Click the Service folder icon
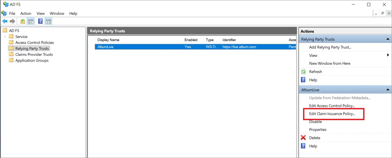 click(x=11, y=37)
